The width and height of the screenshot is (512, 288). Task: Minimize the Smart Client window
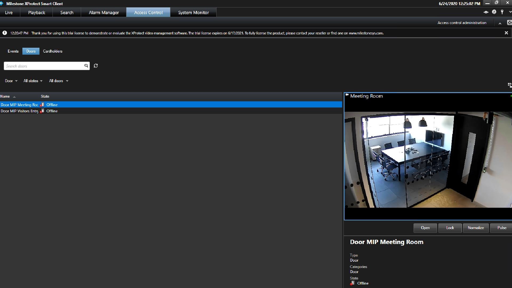tap(487, 3)
